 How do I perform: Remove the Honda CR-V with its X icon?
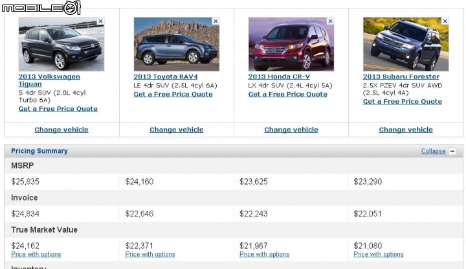(330, 21)
